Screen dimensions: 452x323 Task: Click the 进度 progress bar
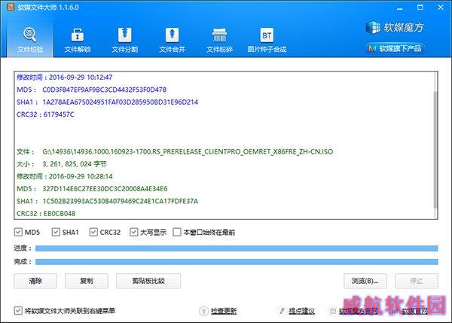(x=237, y=248)
